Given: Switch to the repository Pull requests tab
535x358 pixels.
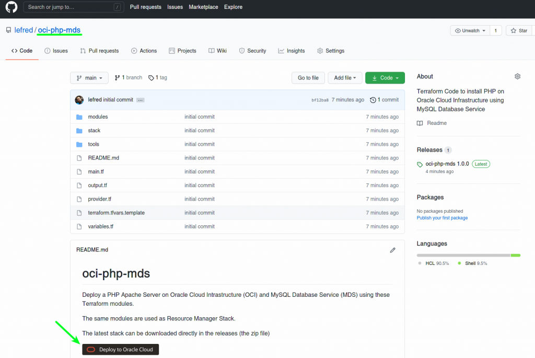Looking at the screenshot, I should click(x=99, y=51).
